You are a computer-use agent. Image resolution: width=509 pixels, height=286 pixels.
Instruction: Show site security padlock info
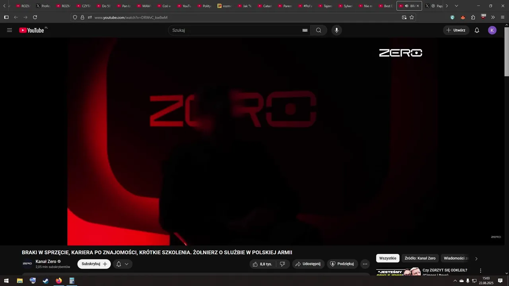[82, 17]
